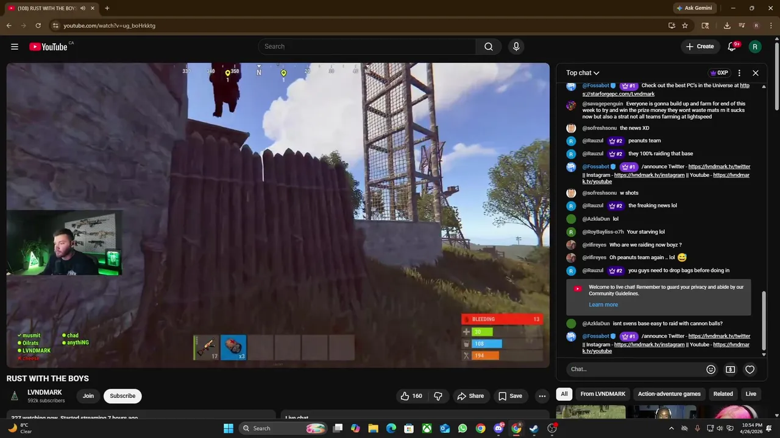The height and width of the screenshot is (438, 780).
Task: Select the All filter chip
Action: click(564, 394)
